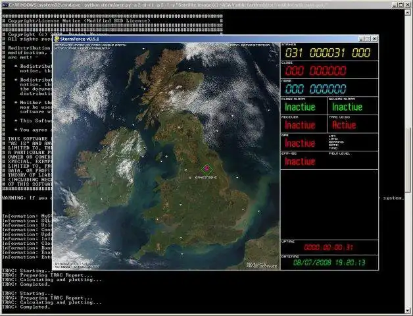413x316 pixels.
Task: Click the cmd window vertical scrollbar thumb
Action: pos(408,160)
